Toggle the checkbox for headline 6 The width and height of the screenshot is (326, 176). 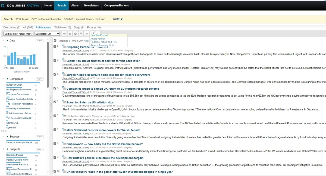(x=55, y=116)
